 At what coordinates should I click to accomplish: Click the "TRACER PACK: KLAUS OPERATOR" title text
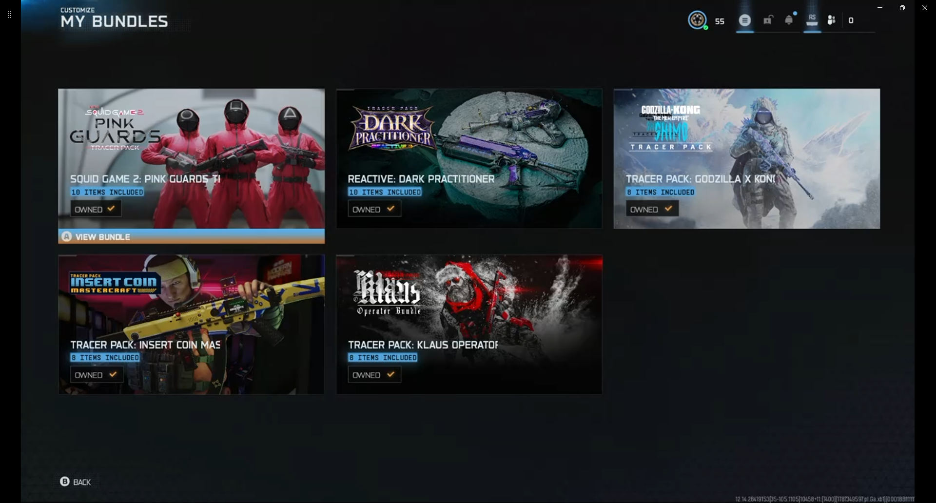(x=423, y=345)
